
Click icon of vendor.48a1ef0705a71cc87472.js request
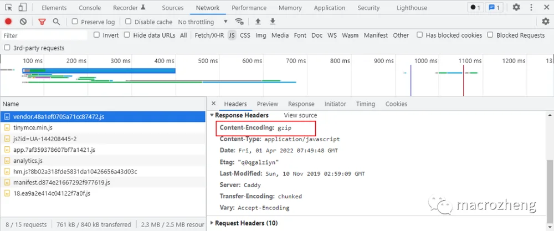[7, 116]
